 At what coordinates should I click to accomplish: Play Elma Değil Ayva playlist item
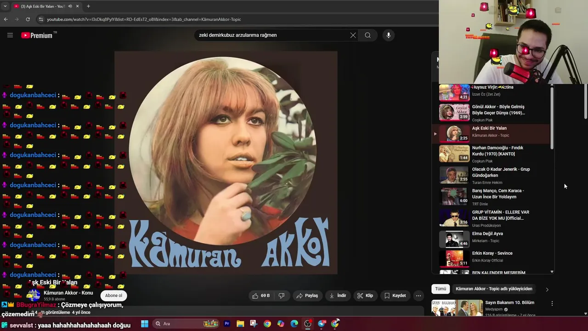point(492,240)
